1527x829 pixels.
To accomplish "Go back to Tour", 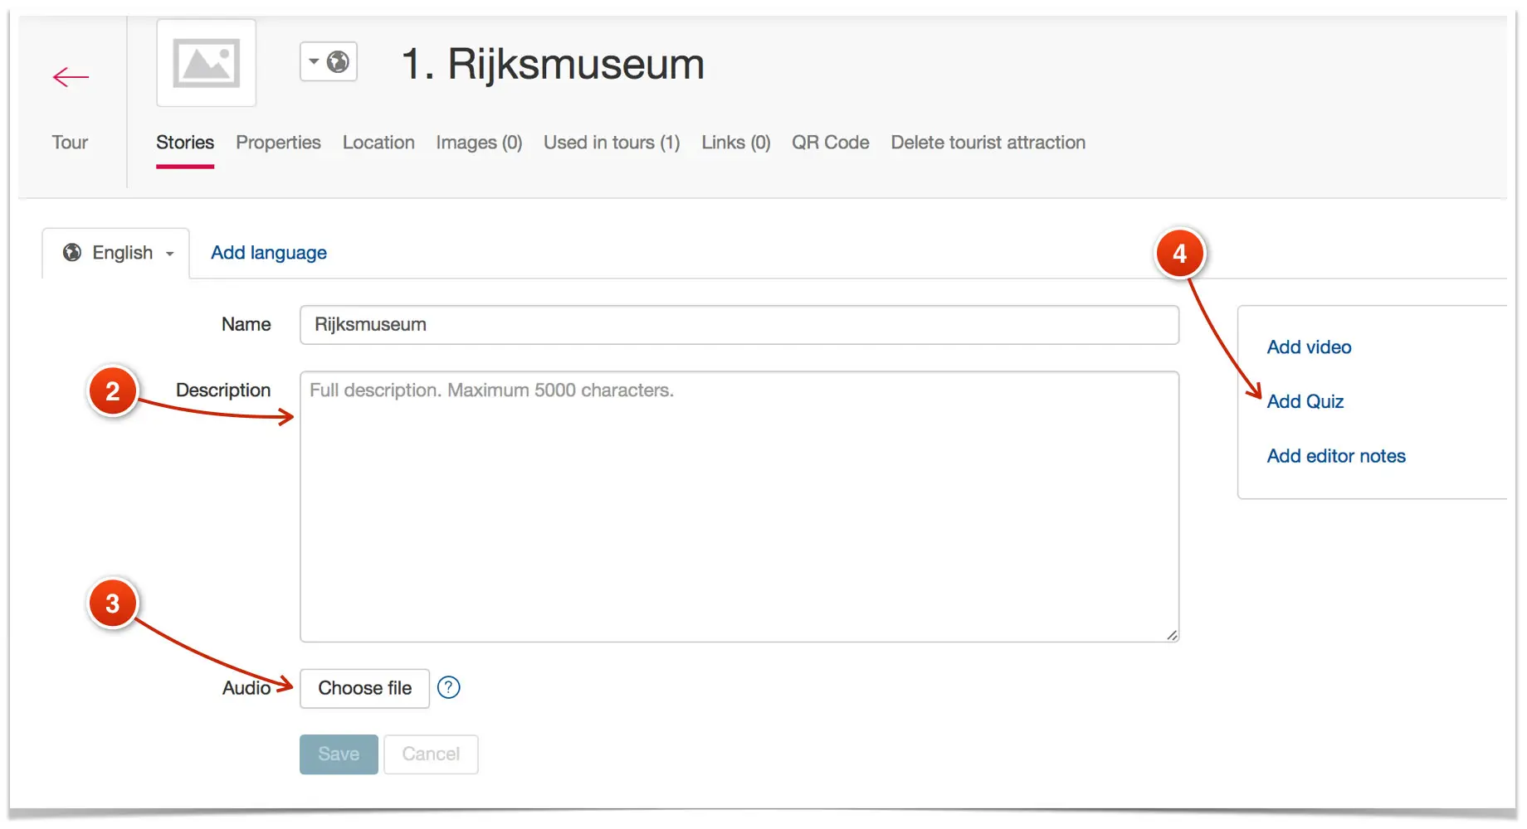I will click(x=70, y=143).
